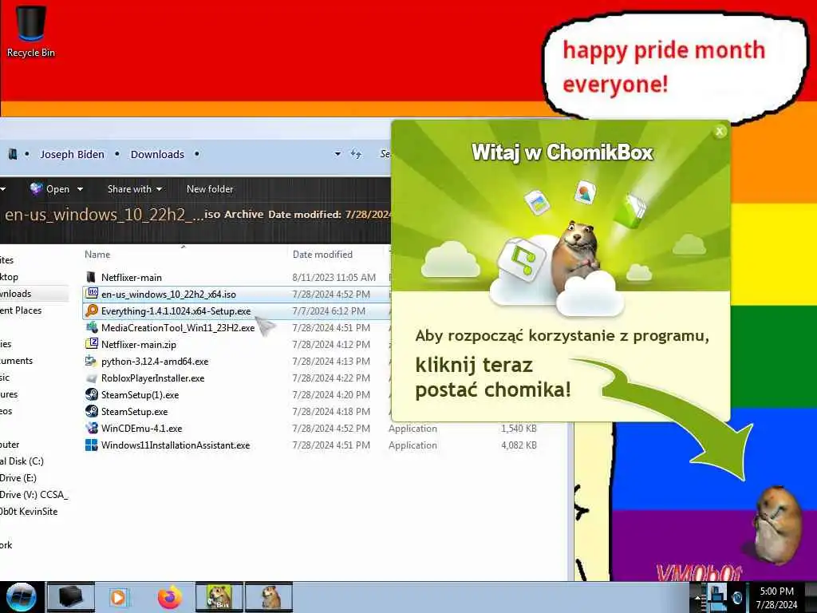Open the Windows Start orb
The image size is (817, 613).
(x=21, y=597)
